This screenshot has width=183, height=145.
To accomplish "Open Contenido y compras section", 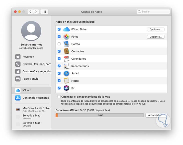I will click(x=31, y=98).
